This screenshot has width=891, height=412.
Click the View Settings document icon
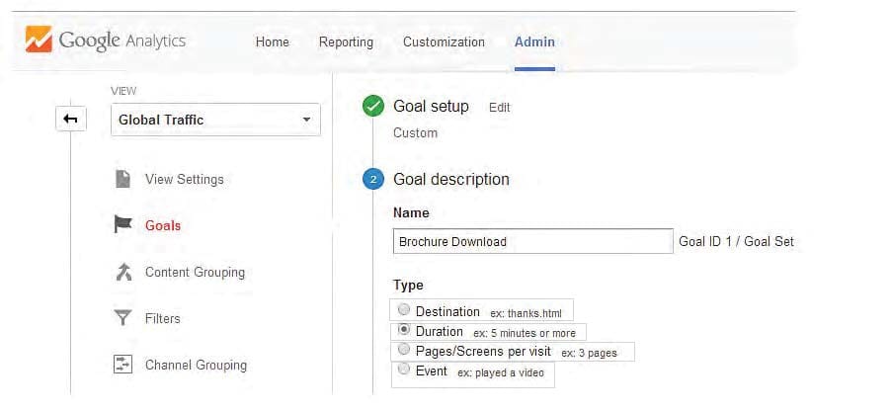click(x=122, y=179)
